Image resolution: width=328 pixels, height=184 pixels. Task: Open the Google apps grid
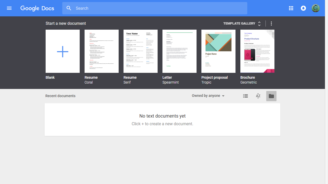[x=291, y=8]
